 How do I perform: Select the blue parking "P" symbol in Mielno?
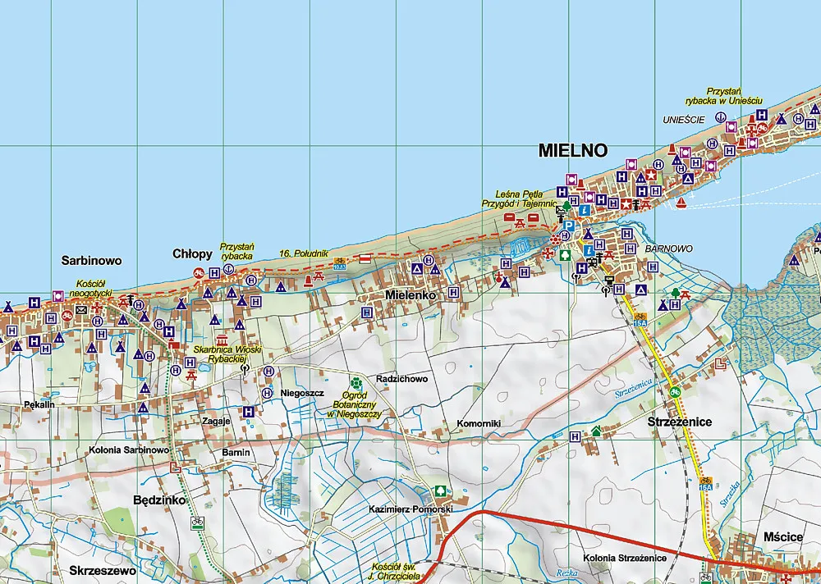tap(569, 225)
